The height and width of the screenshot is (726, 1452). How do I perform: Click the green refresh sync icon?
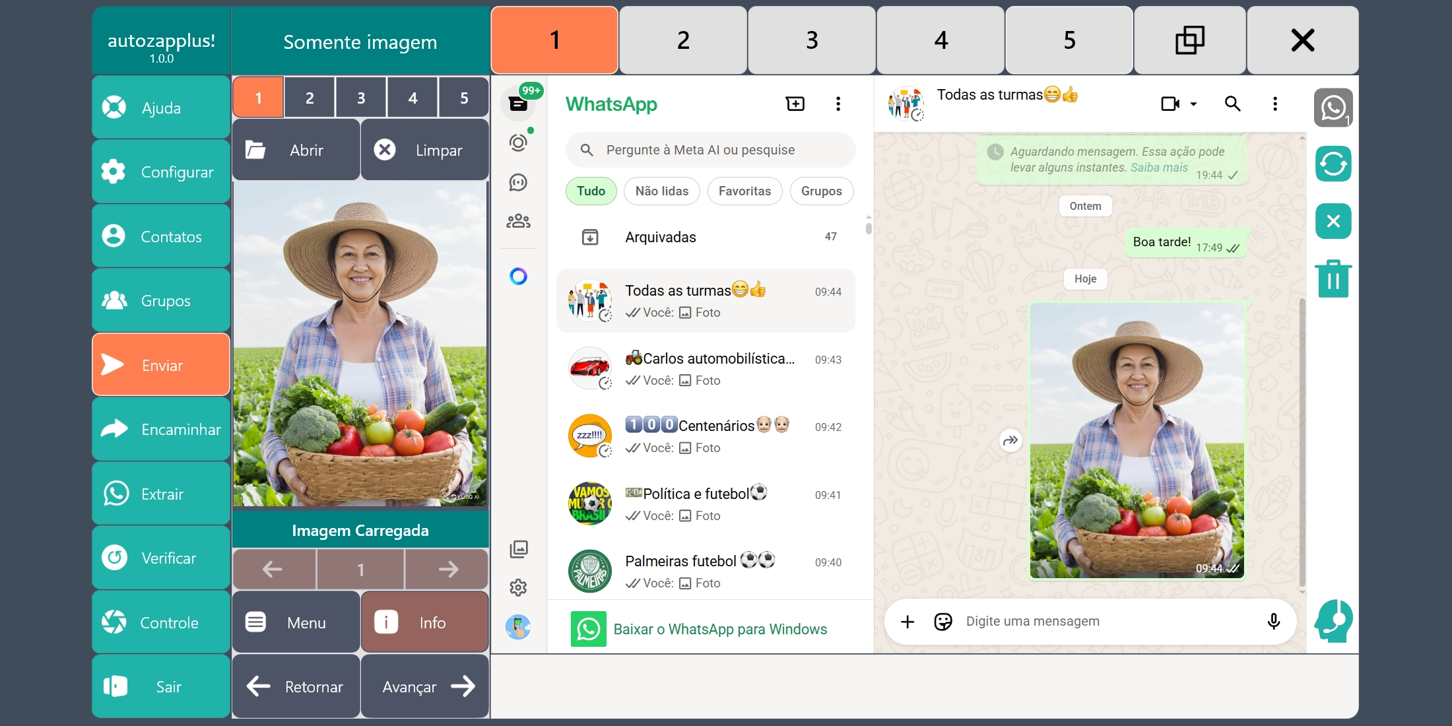1333,164
